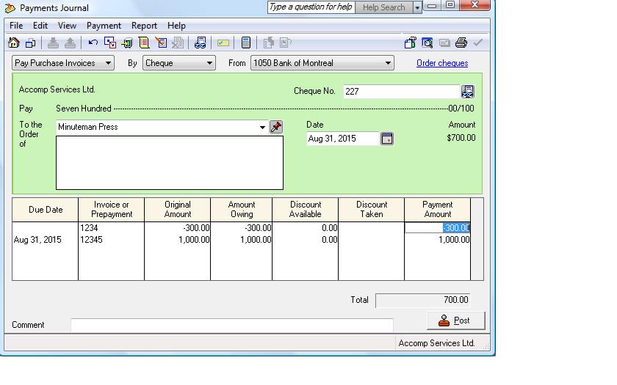Image resolution: width=617 pixels, height=385 pixels.
Task: Open the From 1050 Bank of Montreal dropdown
Action: [388, 63]
